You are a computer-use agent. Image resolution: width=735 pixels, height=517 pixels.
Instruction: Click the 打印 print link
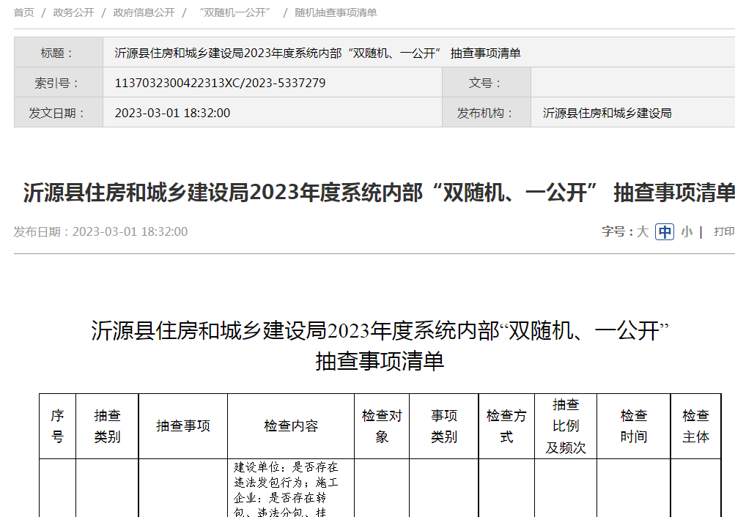[x=723, y=231]
